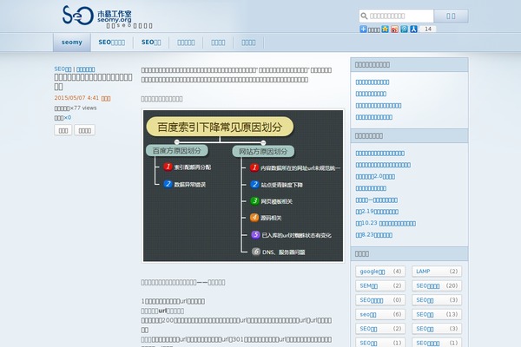Click the SEO category link above the title
The width and height of the screenshot is (521, 347).
pyautogui.click(x=63, y=68)
